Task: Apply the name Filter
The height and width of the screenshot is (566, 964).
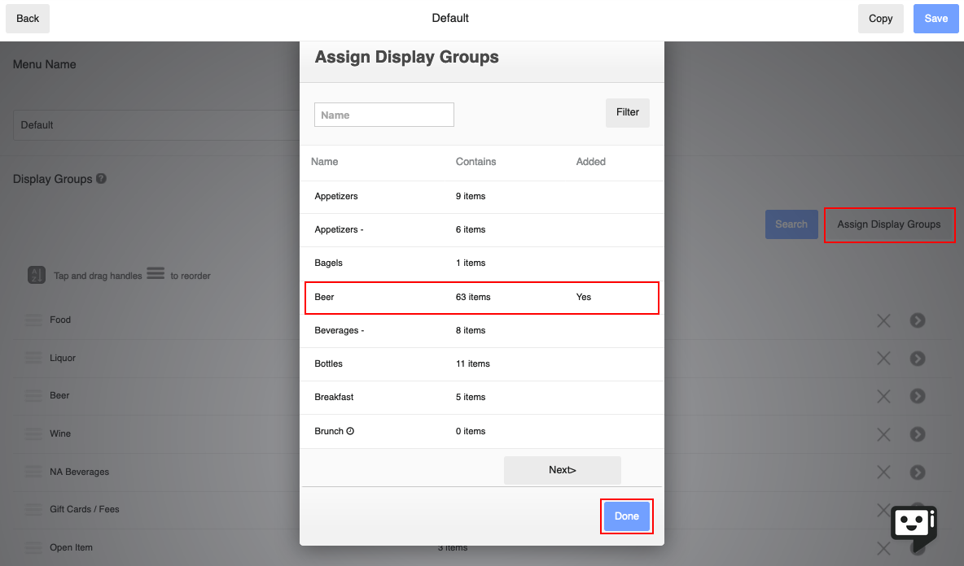Action: click(x=627, y=112)
